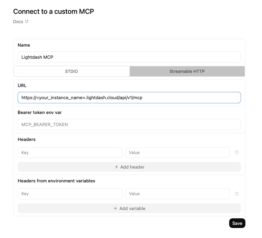Click the environment variables Value field
Screen dimensions: 262x238
coord(177,194)
